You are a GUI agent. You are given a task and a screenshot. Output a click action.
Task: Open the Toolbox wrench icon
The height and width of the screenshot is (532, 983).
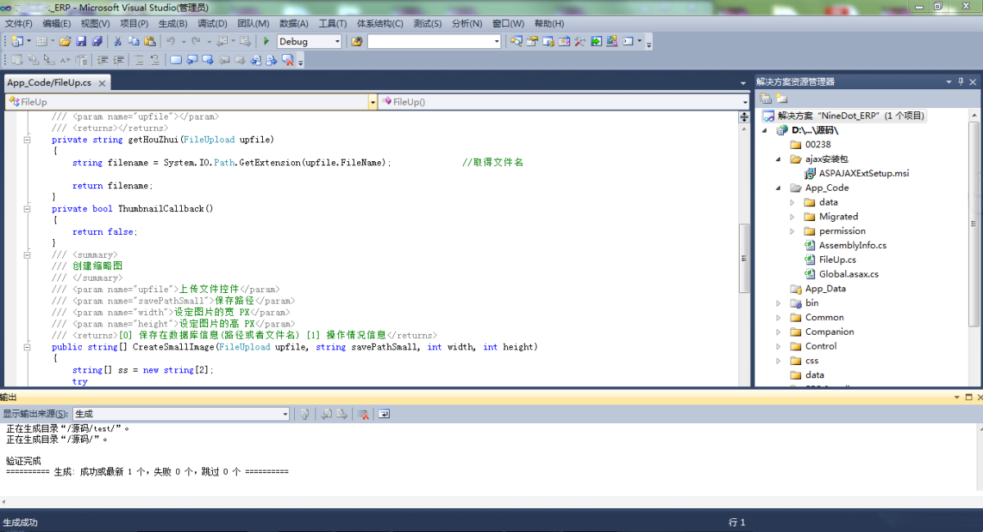tap(580, 41)
